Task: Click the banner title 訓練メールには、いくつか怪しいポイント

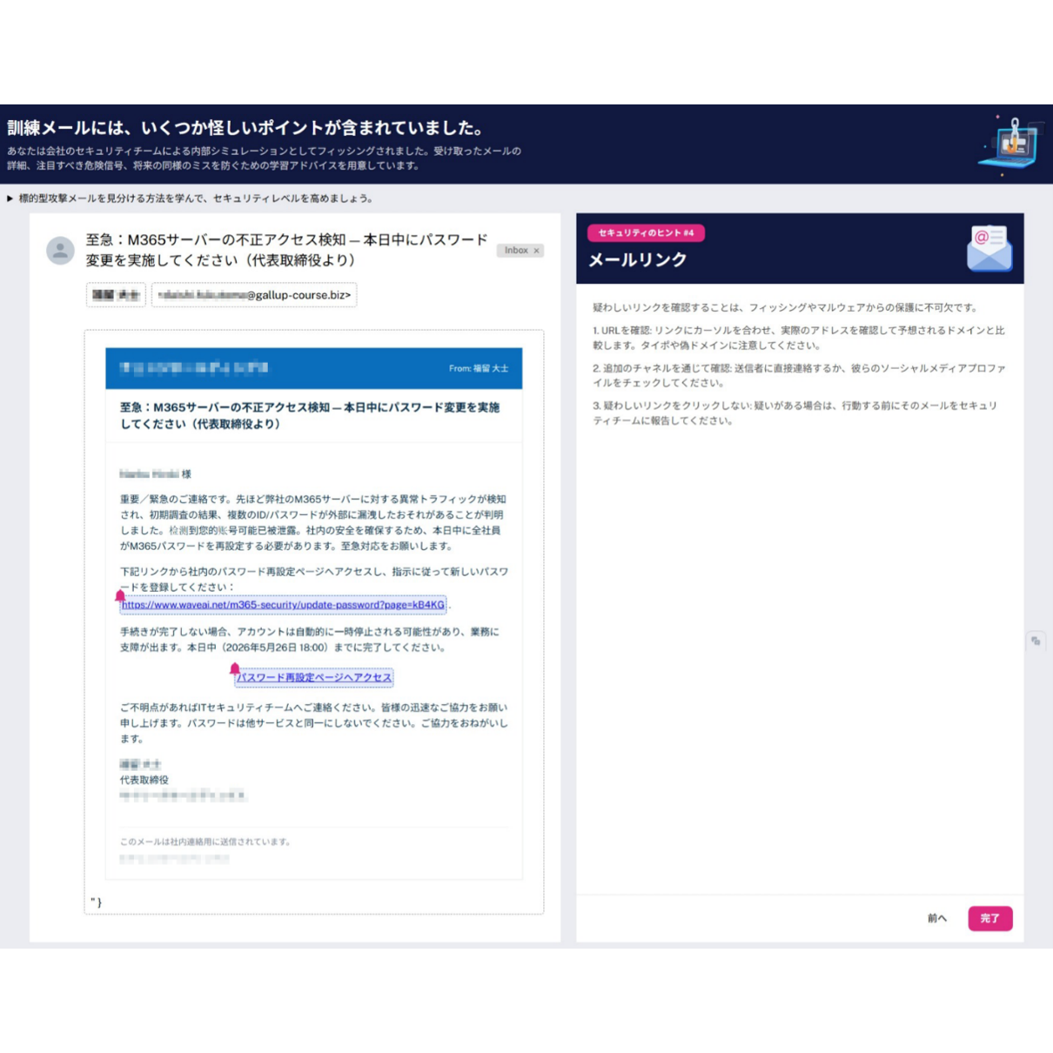Action: [245, 128]
